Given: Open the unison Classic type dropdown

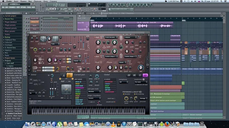Looking at the screenshot, I should click(x=77, y=61).
